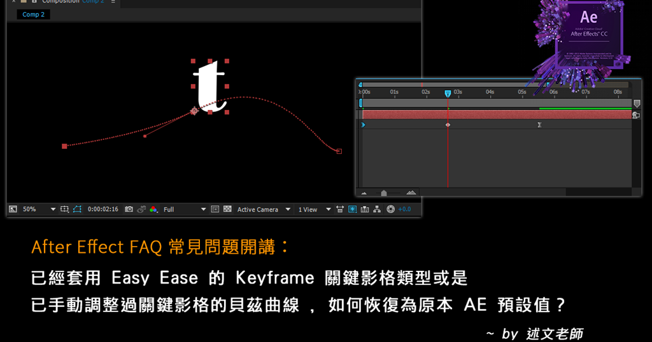Toggle the Region of Interest icon

click(x=215, y=209)
